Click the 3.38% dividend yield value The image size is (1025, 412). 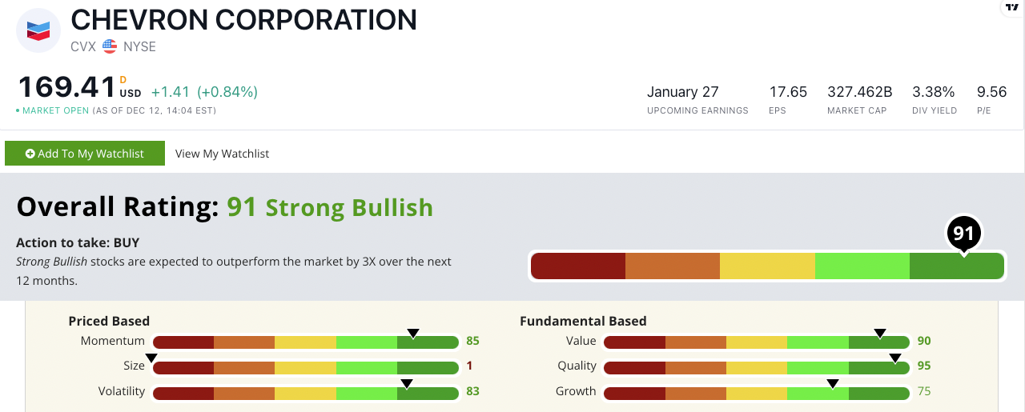point(933,91)
